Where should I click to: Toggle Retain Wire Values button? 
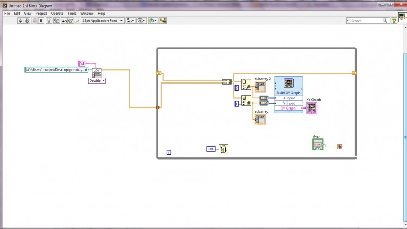click(56, 21)
